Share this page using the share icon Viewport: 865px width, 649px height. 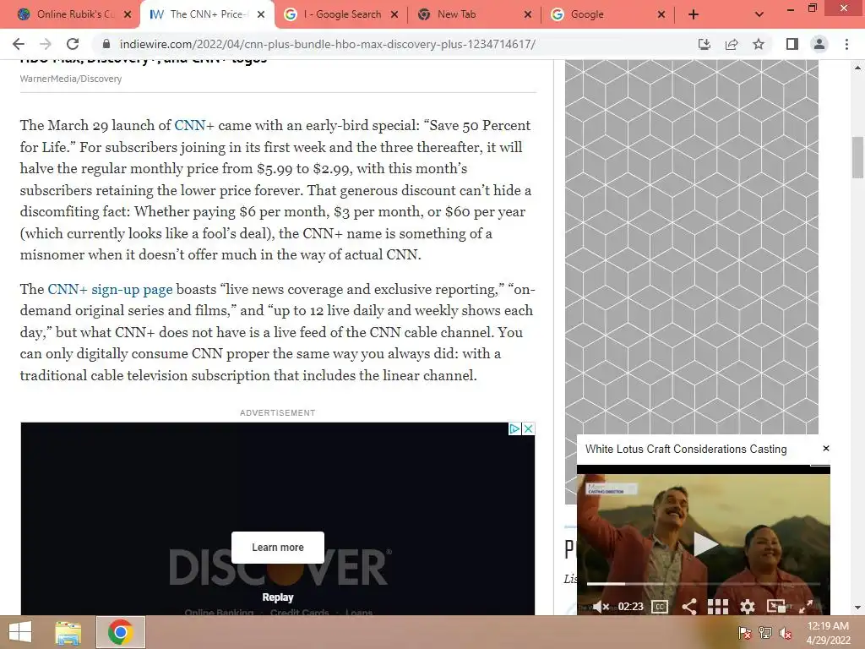tap(732, 44)
